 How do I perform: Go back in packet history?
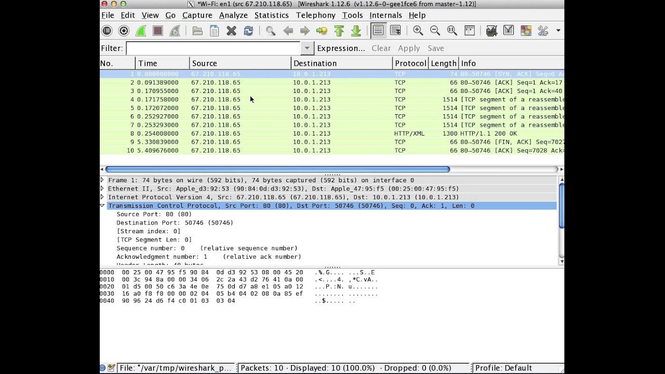tap(288, 31)
